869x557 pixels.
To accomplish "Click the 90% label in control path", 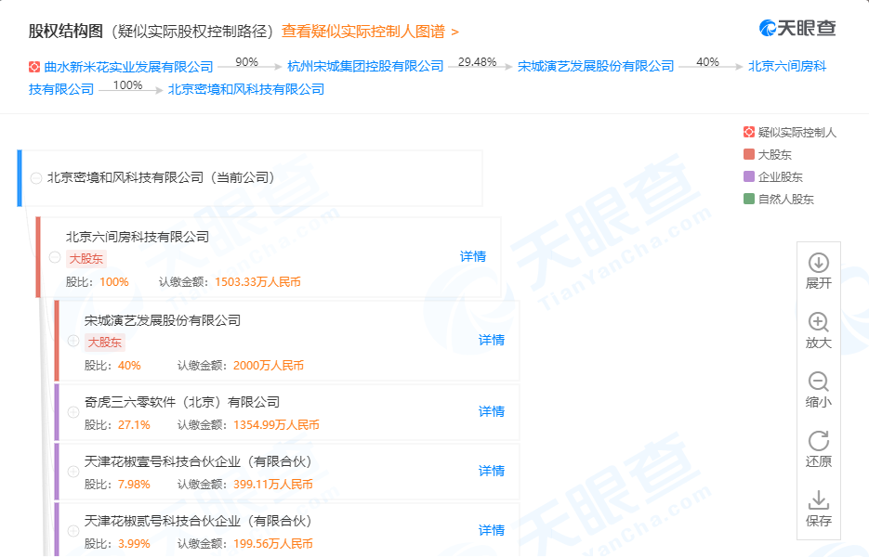I will (x=246, y=62).
